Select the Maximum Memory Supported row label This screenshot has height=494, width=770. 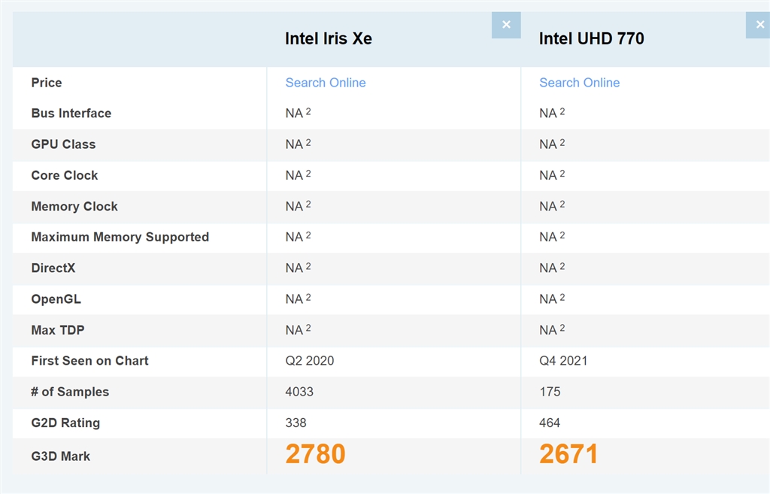[120, 237]
